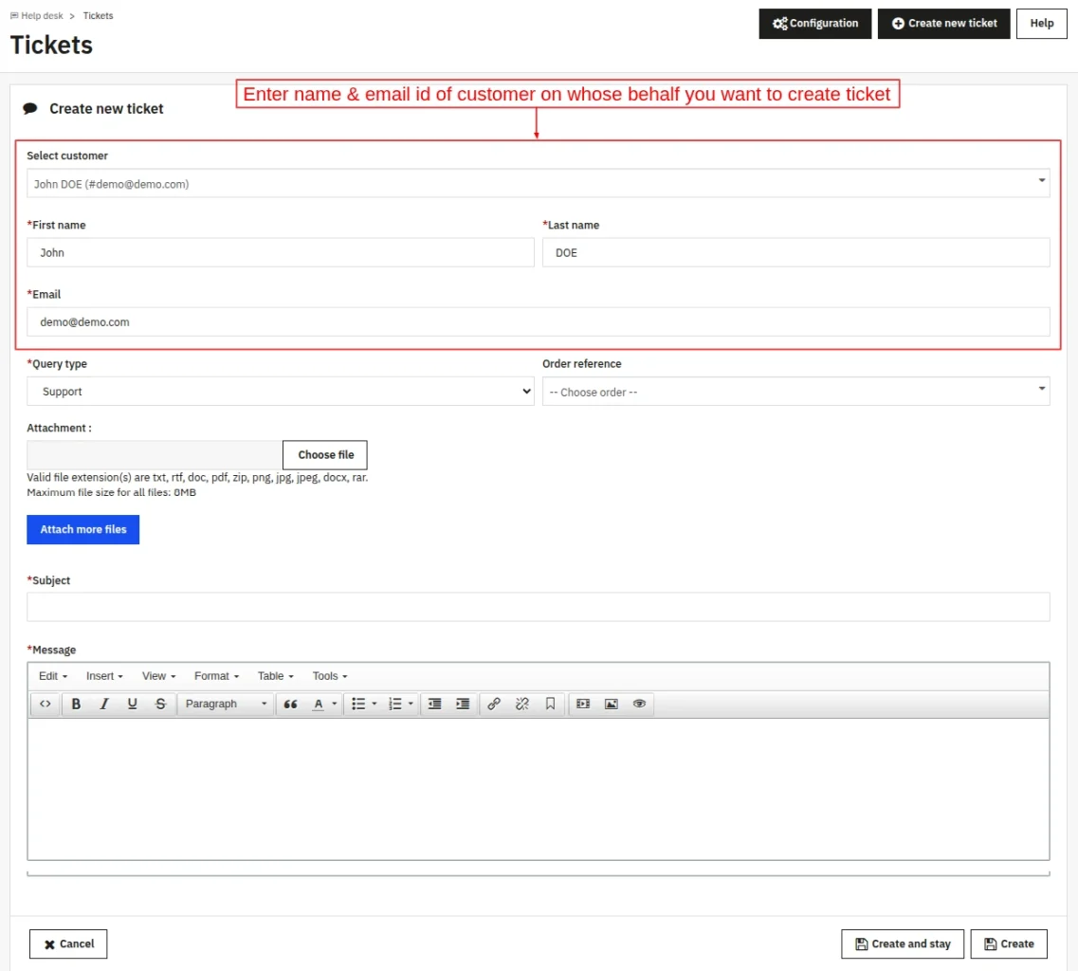Click the remove link icon
Viewport: 1078px width, 971px height.
[521, 704]
